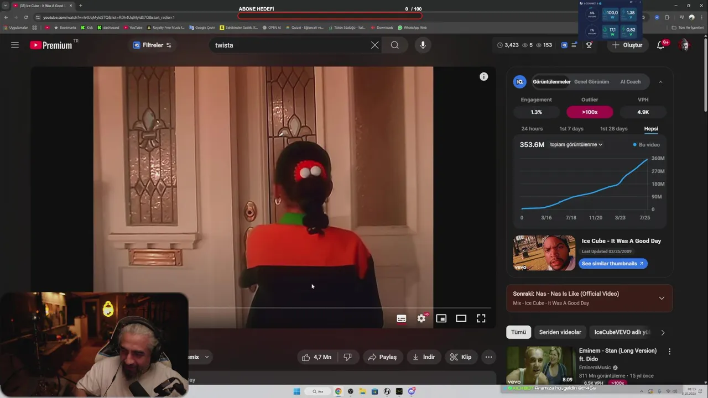Click the Engagement 1.3% value

[x=536, y=112]
